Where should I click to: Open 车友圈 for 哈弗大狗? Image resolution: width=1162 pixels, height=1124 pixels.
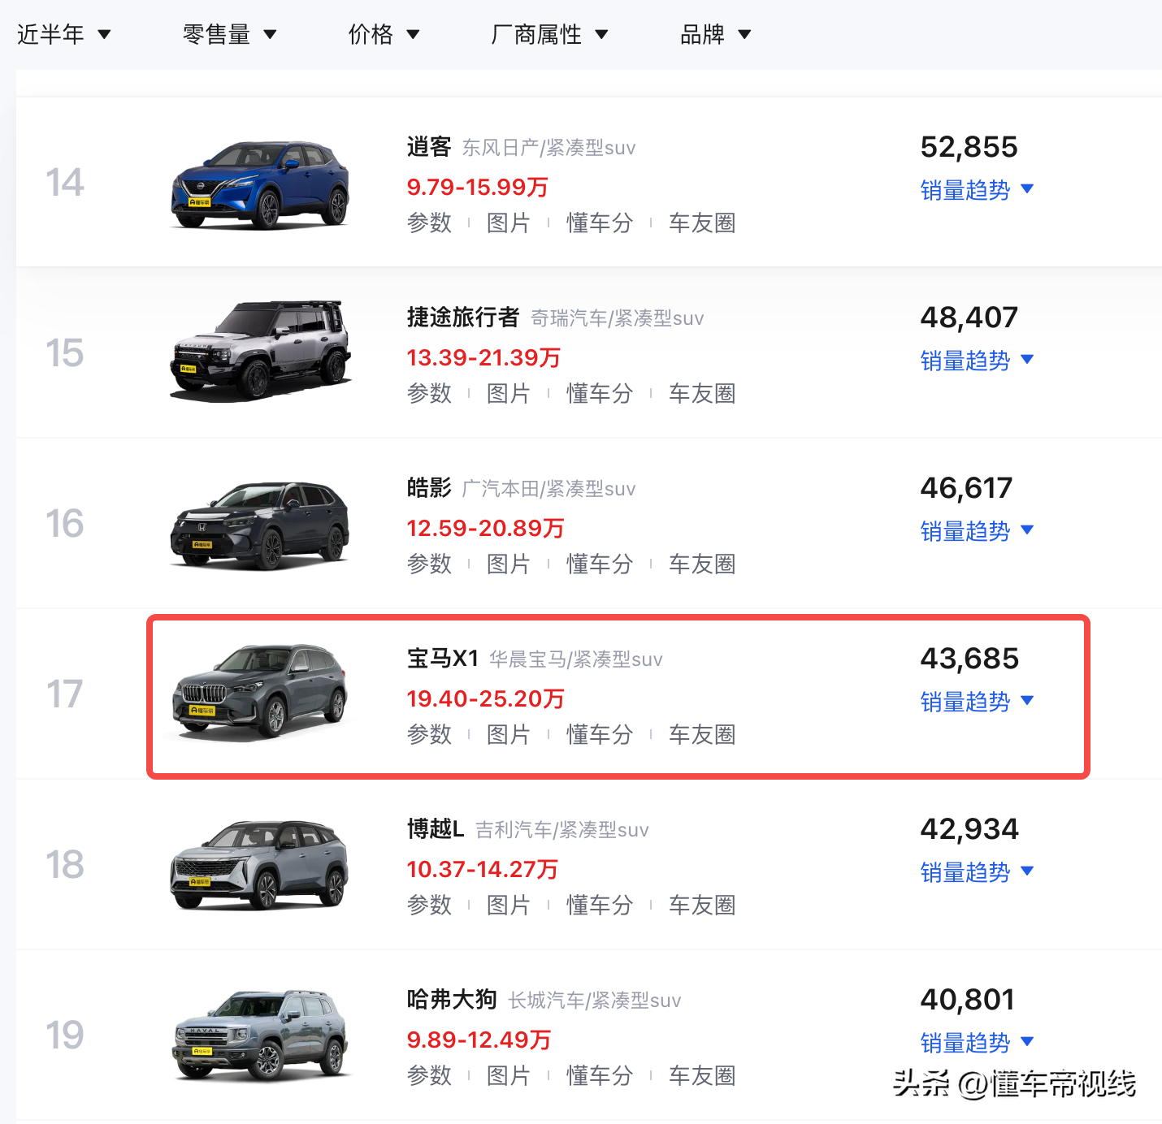(x=701, y=1075)
